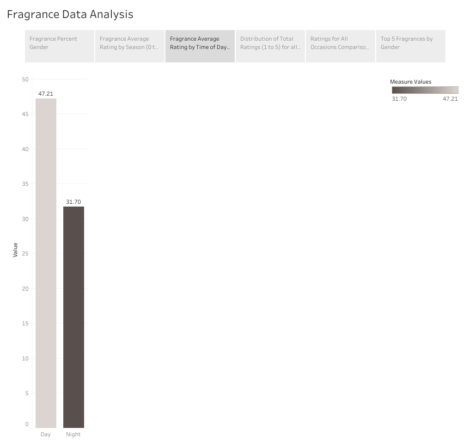Click the 31.70 legend minimum label
Image resolution: width=469 pixels, height=445 pixels.
(399, 98)
